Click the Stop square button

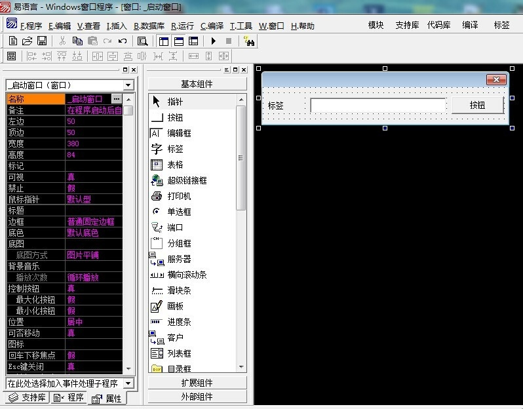click(229, 41)
